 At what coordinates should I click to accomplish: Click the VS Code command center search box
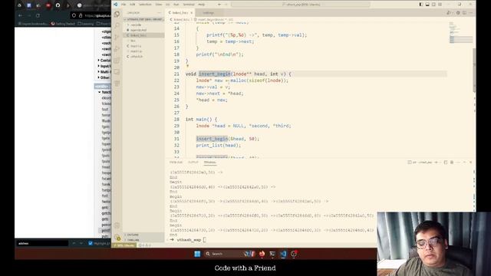tap(300, 5)
